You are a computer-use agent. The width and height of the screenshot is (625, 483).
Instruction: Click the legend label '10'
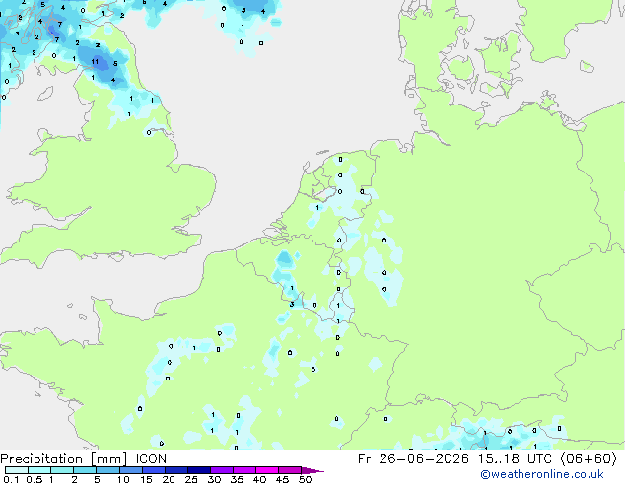tap(123, 479)
